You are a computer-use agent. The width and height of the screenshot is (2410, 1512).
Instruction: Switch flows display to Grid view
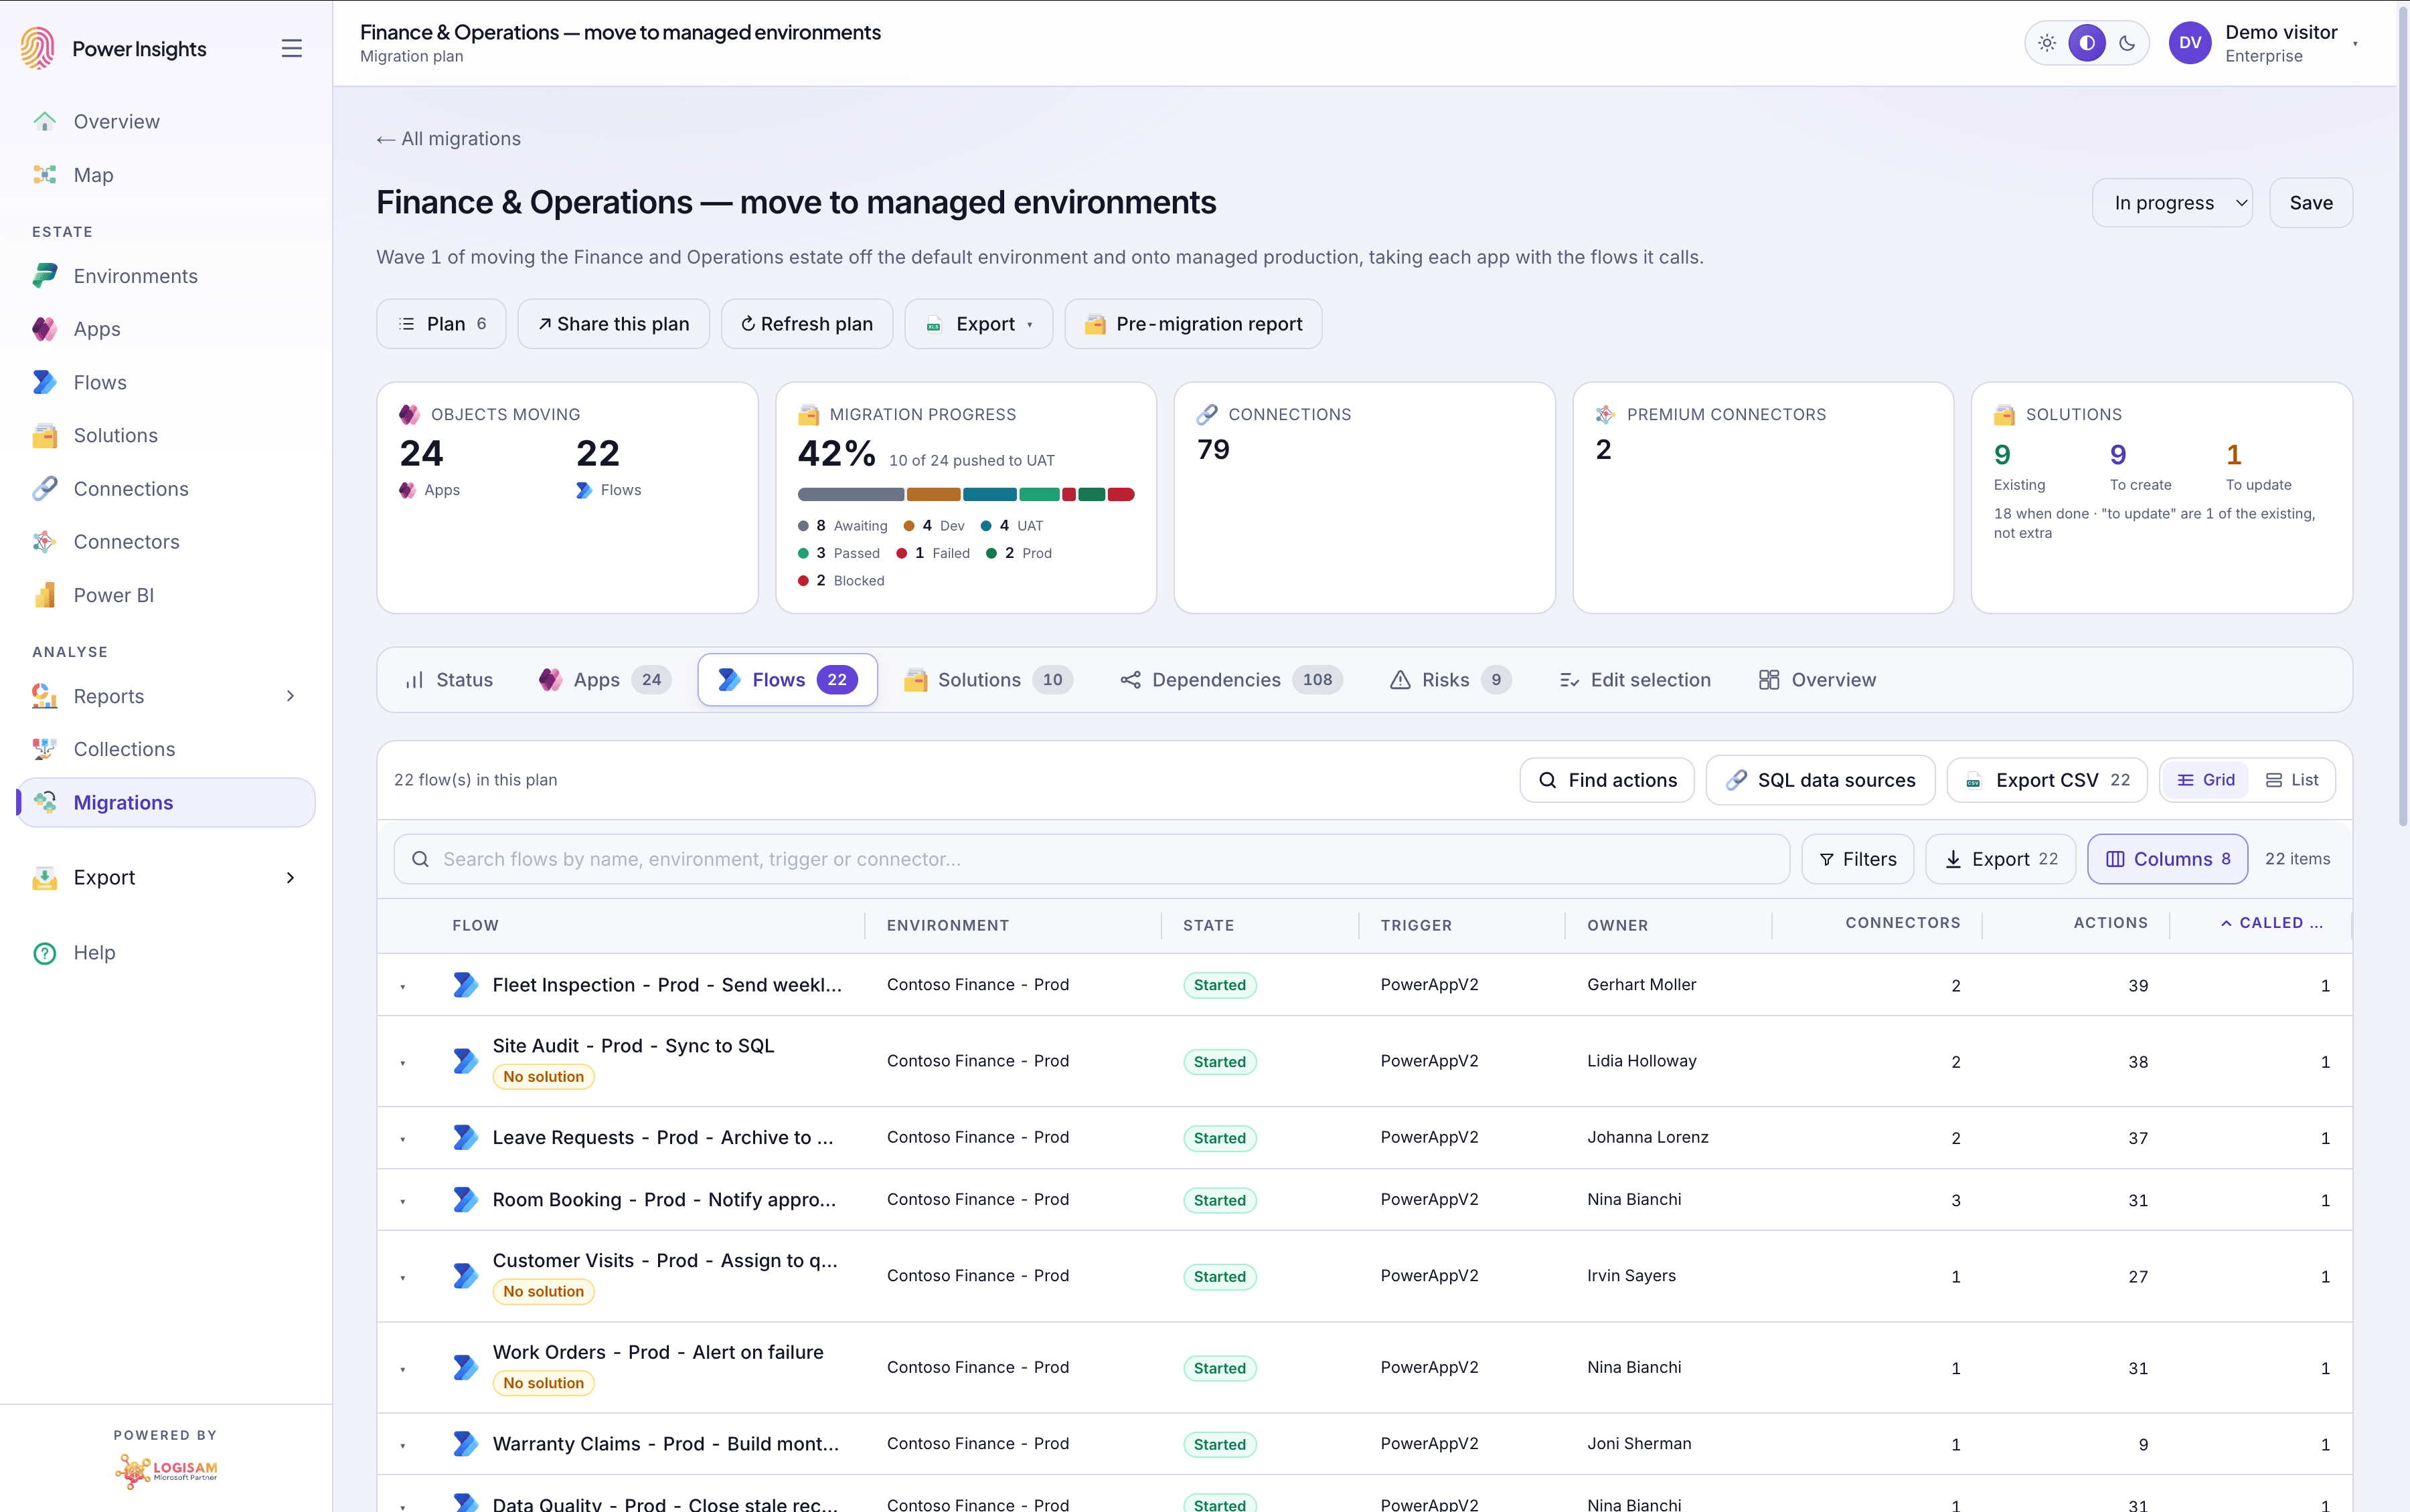[2206, 780]
